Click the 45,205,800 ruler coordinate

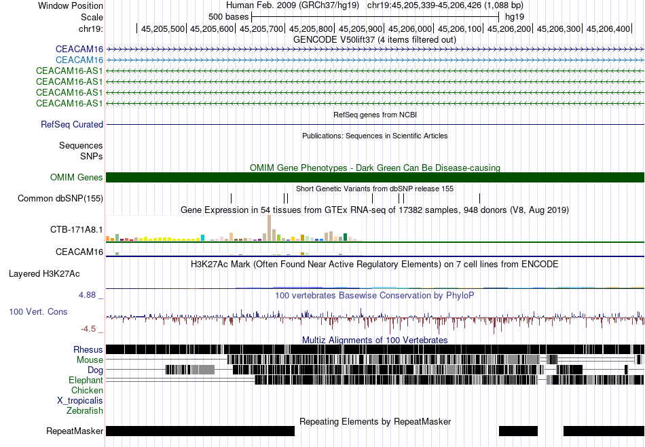[311, 28]
